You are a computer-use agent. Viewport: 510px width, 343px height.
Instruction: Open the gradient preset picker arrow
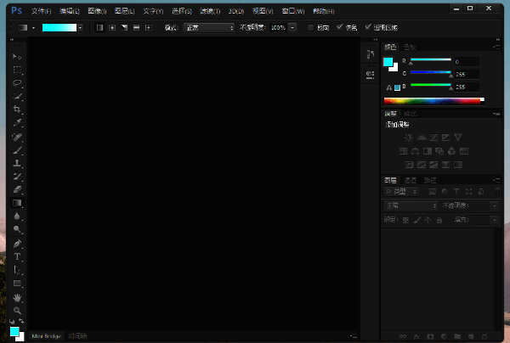pos(80,27)
